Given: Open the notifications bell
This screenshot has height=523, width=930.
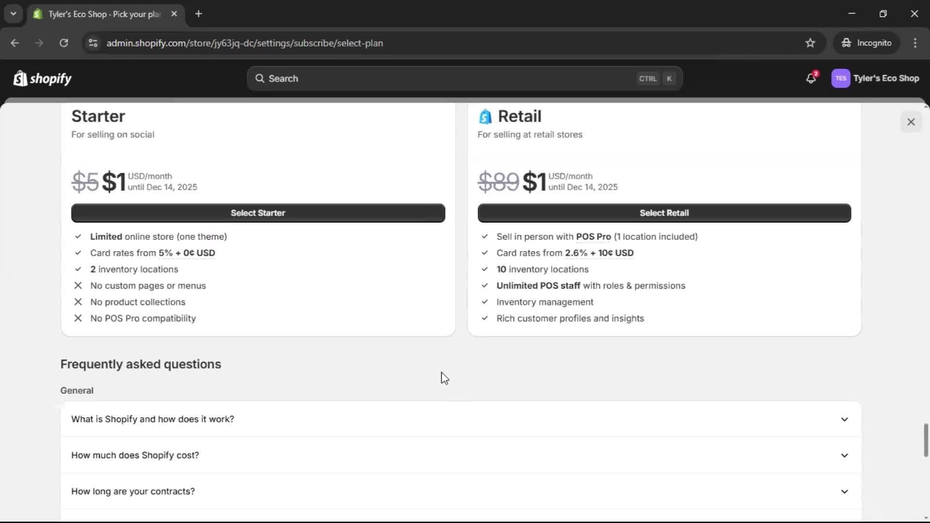Looking at the screenshot, I should click(x=811, y=78).
